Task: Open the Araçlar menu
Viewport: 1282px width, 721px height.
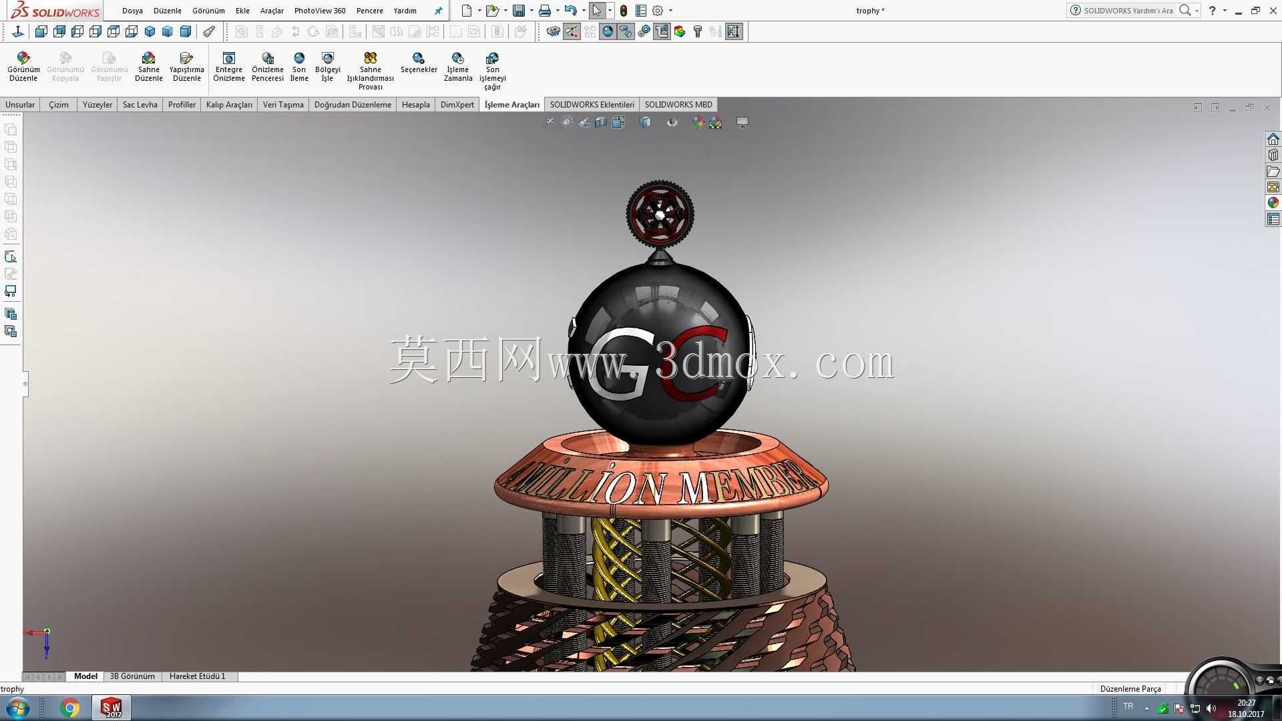Action: click(x=272, y=11)
